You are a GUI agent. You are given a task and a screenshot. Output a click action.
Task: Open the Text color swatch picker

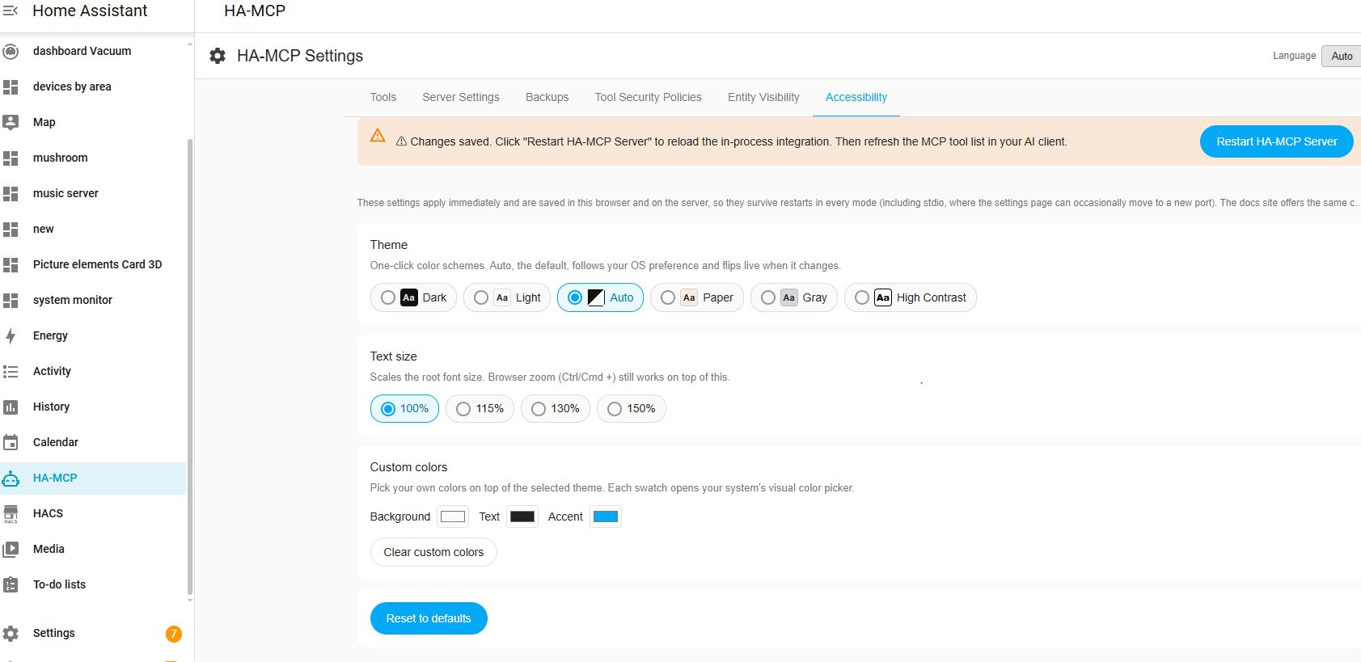pyautogui.click(x=522, y=517)
